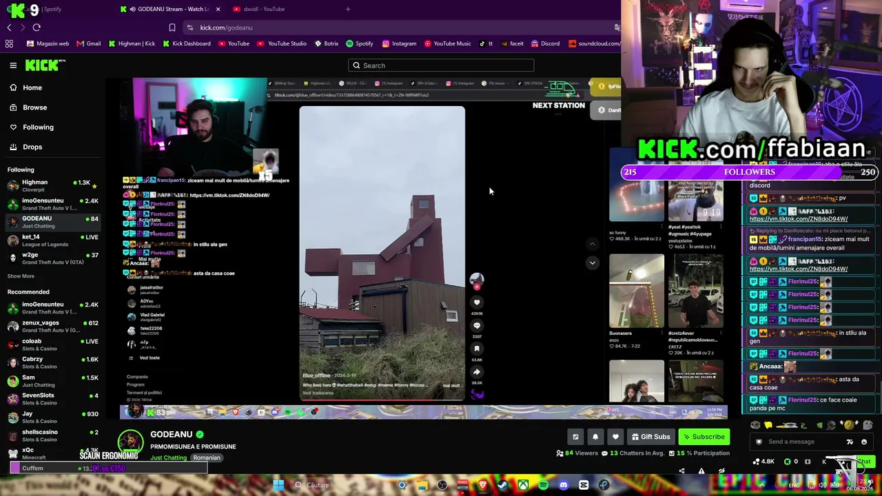The image size is (882, 496).
Task: Click the stream share icon below viewers
Action: click(682, 471)
